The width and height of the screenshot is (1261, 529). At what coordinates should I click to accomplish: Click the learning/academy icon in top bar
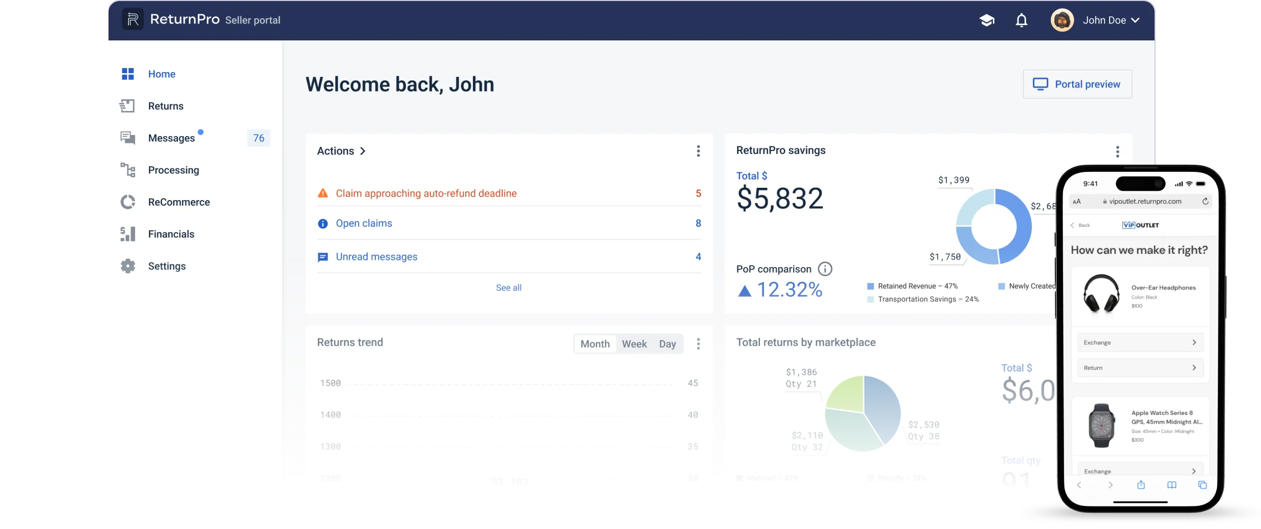[x=987, y=20]
